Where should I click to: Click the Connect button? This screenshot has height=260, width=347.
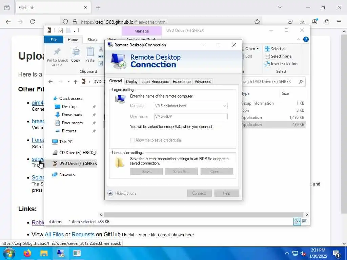pos(199,193)
